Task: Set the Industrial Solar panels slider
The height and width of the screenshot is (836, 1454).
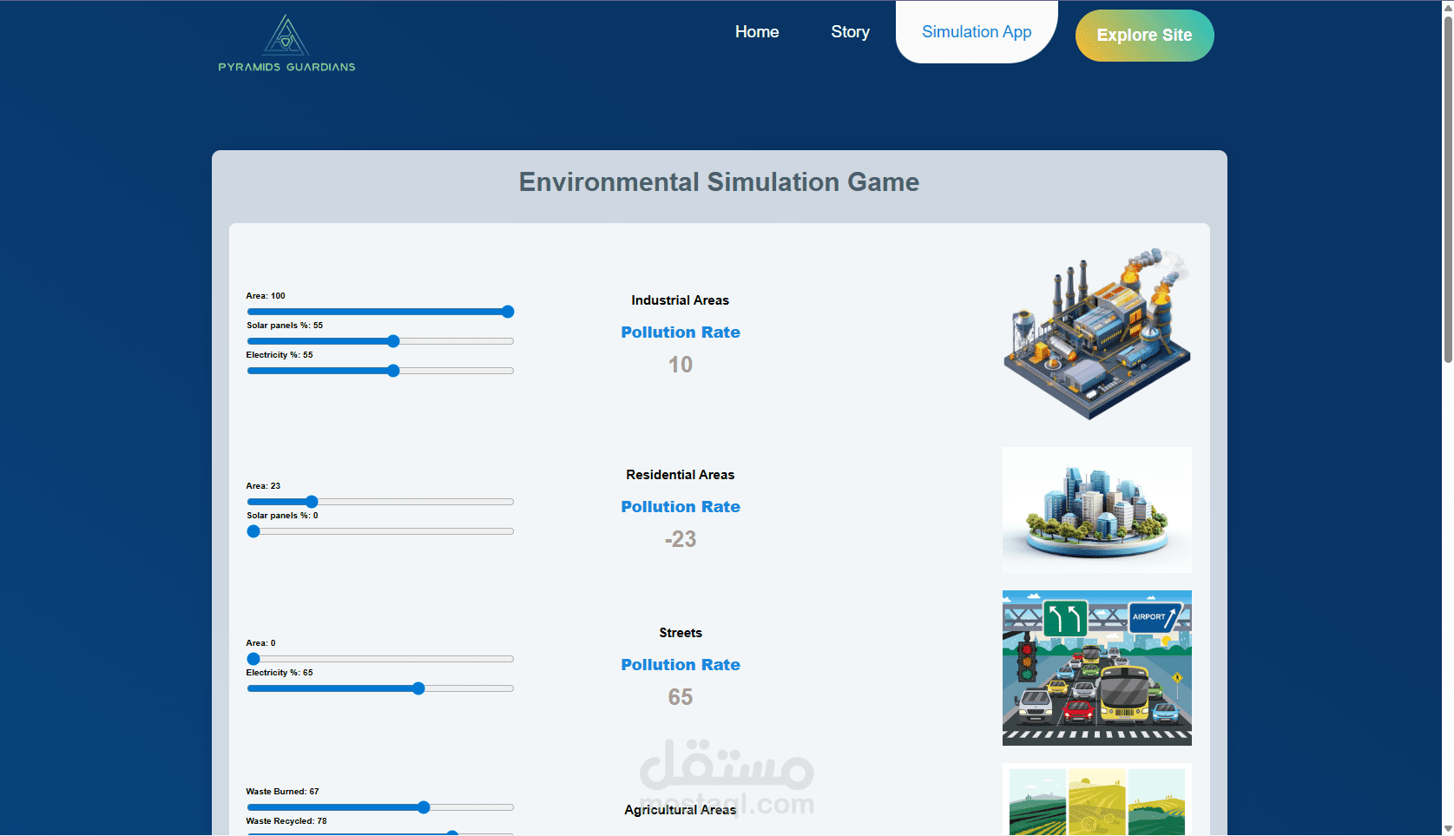Action: [x=380, y=341]
